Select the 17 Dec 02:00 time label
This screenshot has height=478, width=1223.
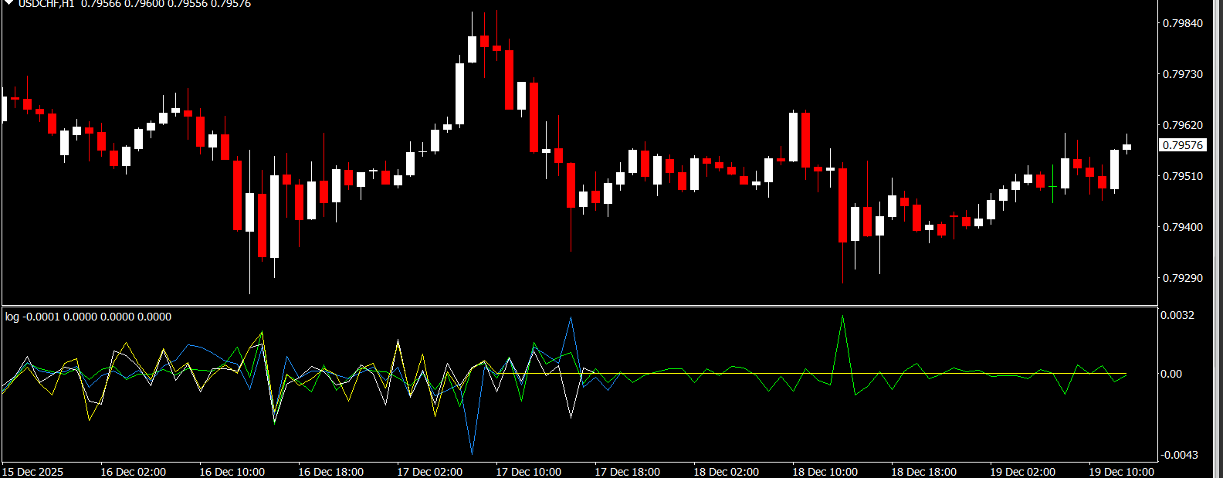429,472
